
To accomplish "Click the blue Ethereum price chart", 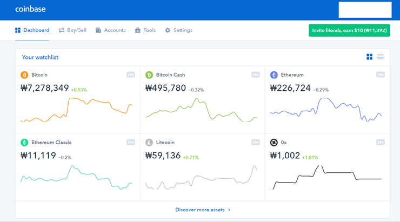I will (x=326, y=110).
